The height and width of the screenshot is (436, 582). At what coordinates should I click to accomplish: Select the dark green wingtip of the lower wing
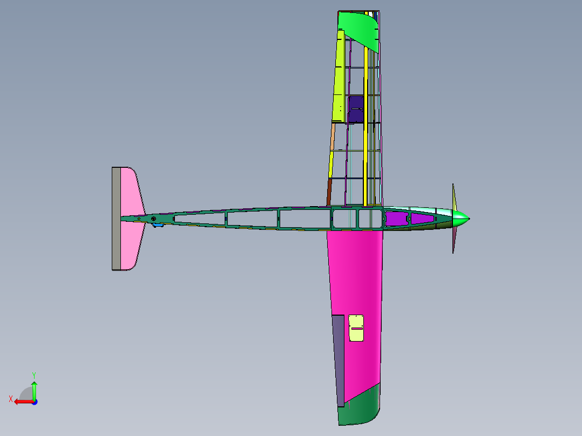(x=360, y=408)
